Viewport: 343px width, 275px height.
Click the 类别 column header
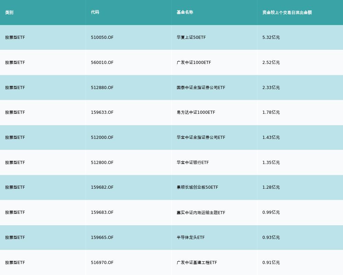tap(9, 12)
